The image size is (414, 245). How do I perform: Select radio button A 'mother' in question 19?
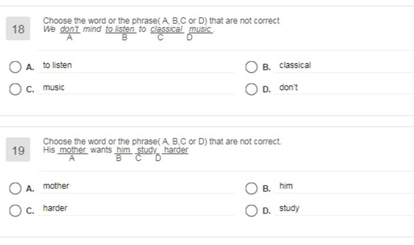click(x=15, y=188)
